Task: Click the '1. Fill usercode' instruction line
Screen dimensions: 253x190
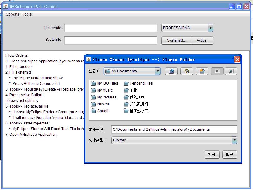Action: [x=18, y=66]
